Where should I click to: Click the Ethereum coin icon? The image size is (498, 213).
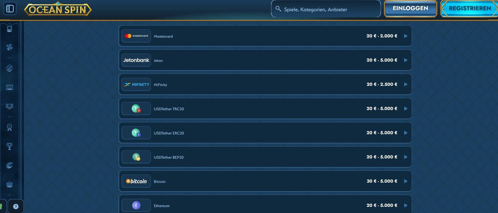(x=136, y=205)
